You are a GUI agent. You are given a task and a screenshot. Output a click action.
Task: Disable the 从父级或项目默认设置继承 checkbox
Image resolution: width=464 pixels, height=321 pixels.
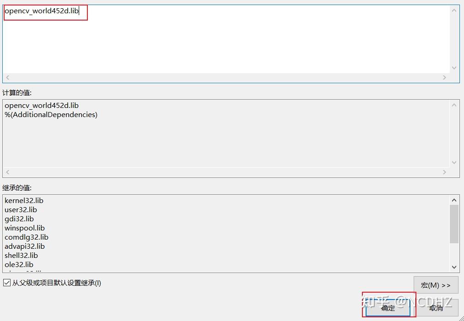7,283
